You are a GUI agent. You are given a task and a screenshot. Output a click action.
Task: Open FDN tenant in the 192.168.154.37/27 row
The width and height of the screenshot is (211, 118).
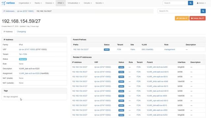pyautogui.click(x=138, y=77)
